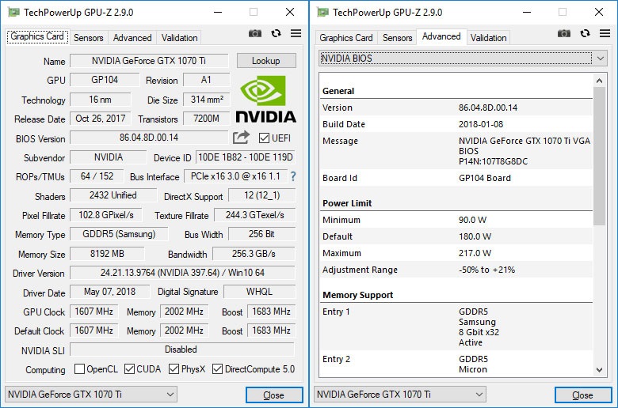618x408 pixels.
Task: Click the Texture Fillrate field 244.3 GTexel/s
Action: [x=254, y=215]
